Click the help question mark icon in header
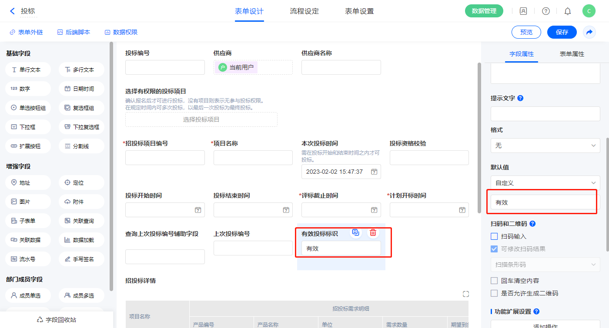 click(545, 11)
